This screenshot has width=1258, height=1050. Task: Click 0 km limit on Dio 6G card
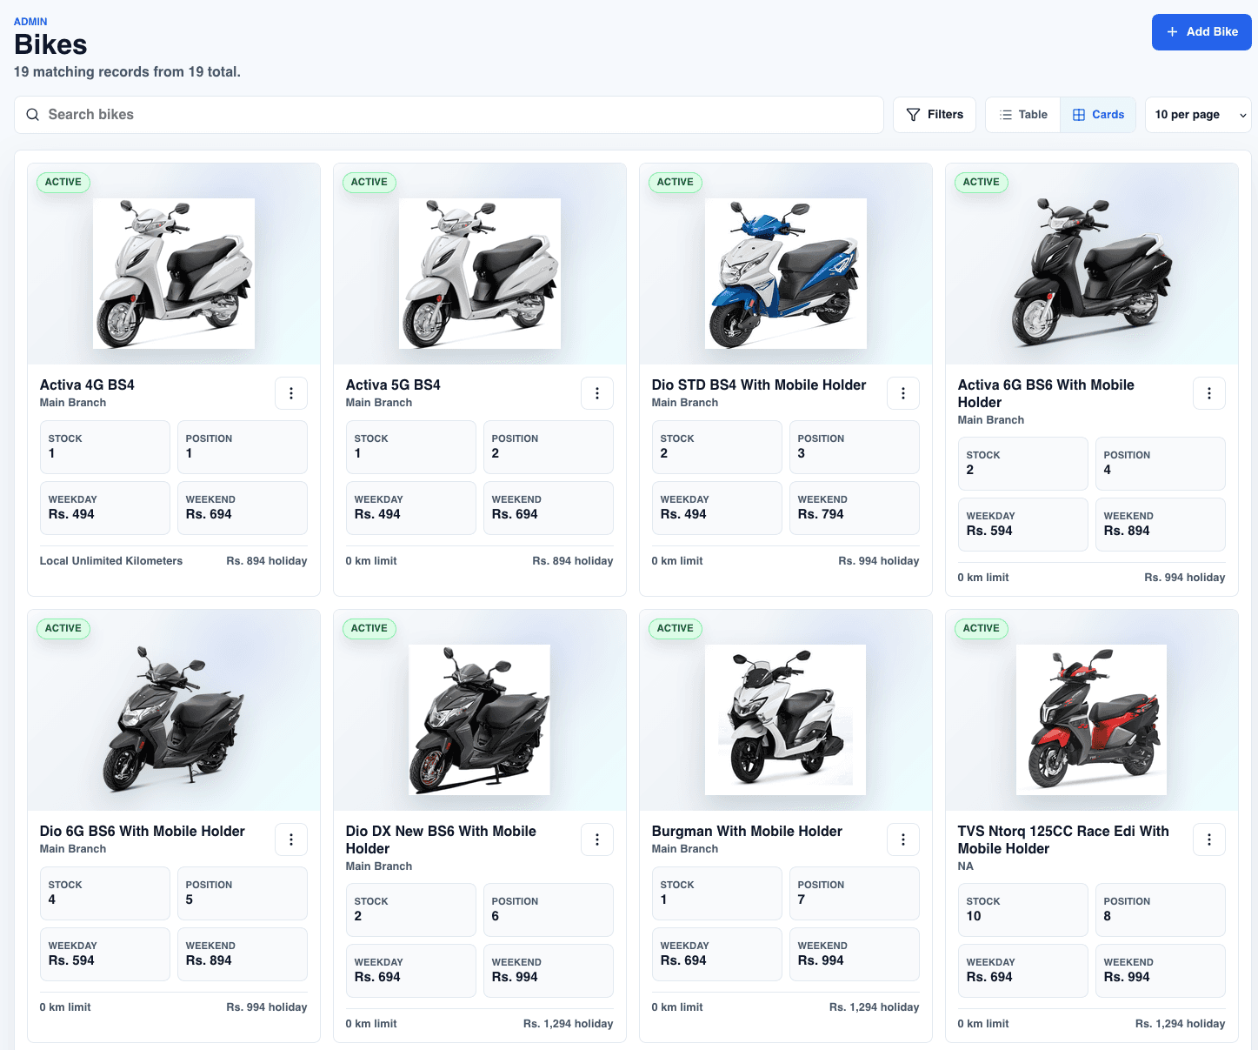65,1007
